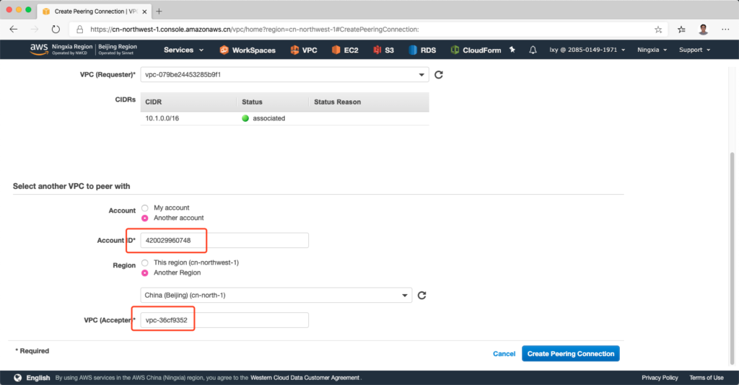This screenshot has width=739, height=385.
Task: Click the Cancel link
Action: (x=504, y=354)
